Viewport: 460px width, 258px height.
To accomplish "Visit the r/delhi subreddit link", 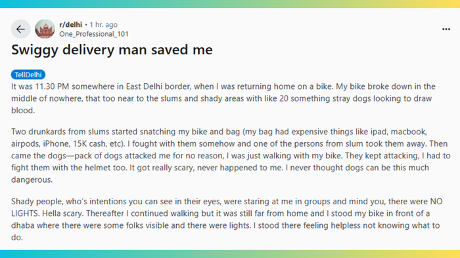I will point(71,24).
